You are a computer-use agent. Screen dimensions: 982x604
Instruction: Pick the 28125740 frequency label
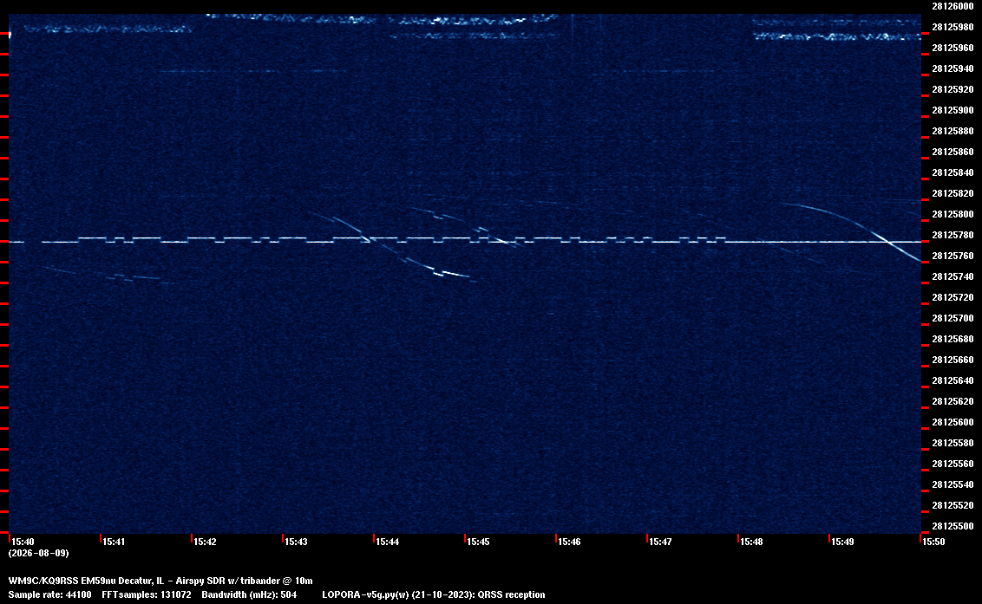point(953,276)
